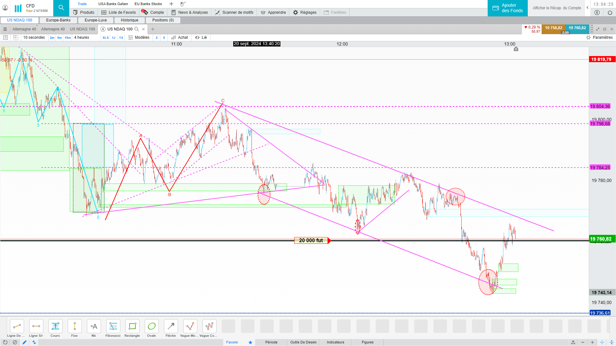Screen dimensions: 616x346
Task: Select the Ovale drawing tool
Action: (x=151, y=327)
